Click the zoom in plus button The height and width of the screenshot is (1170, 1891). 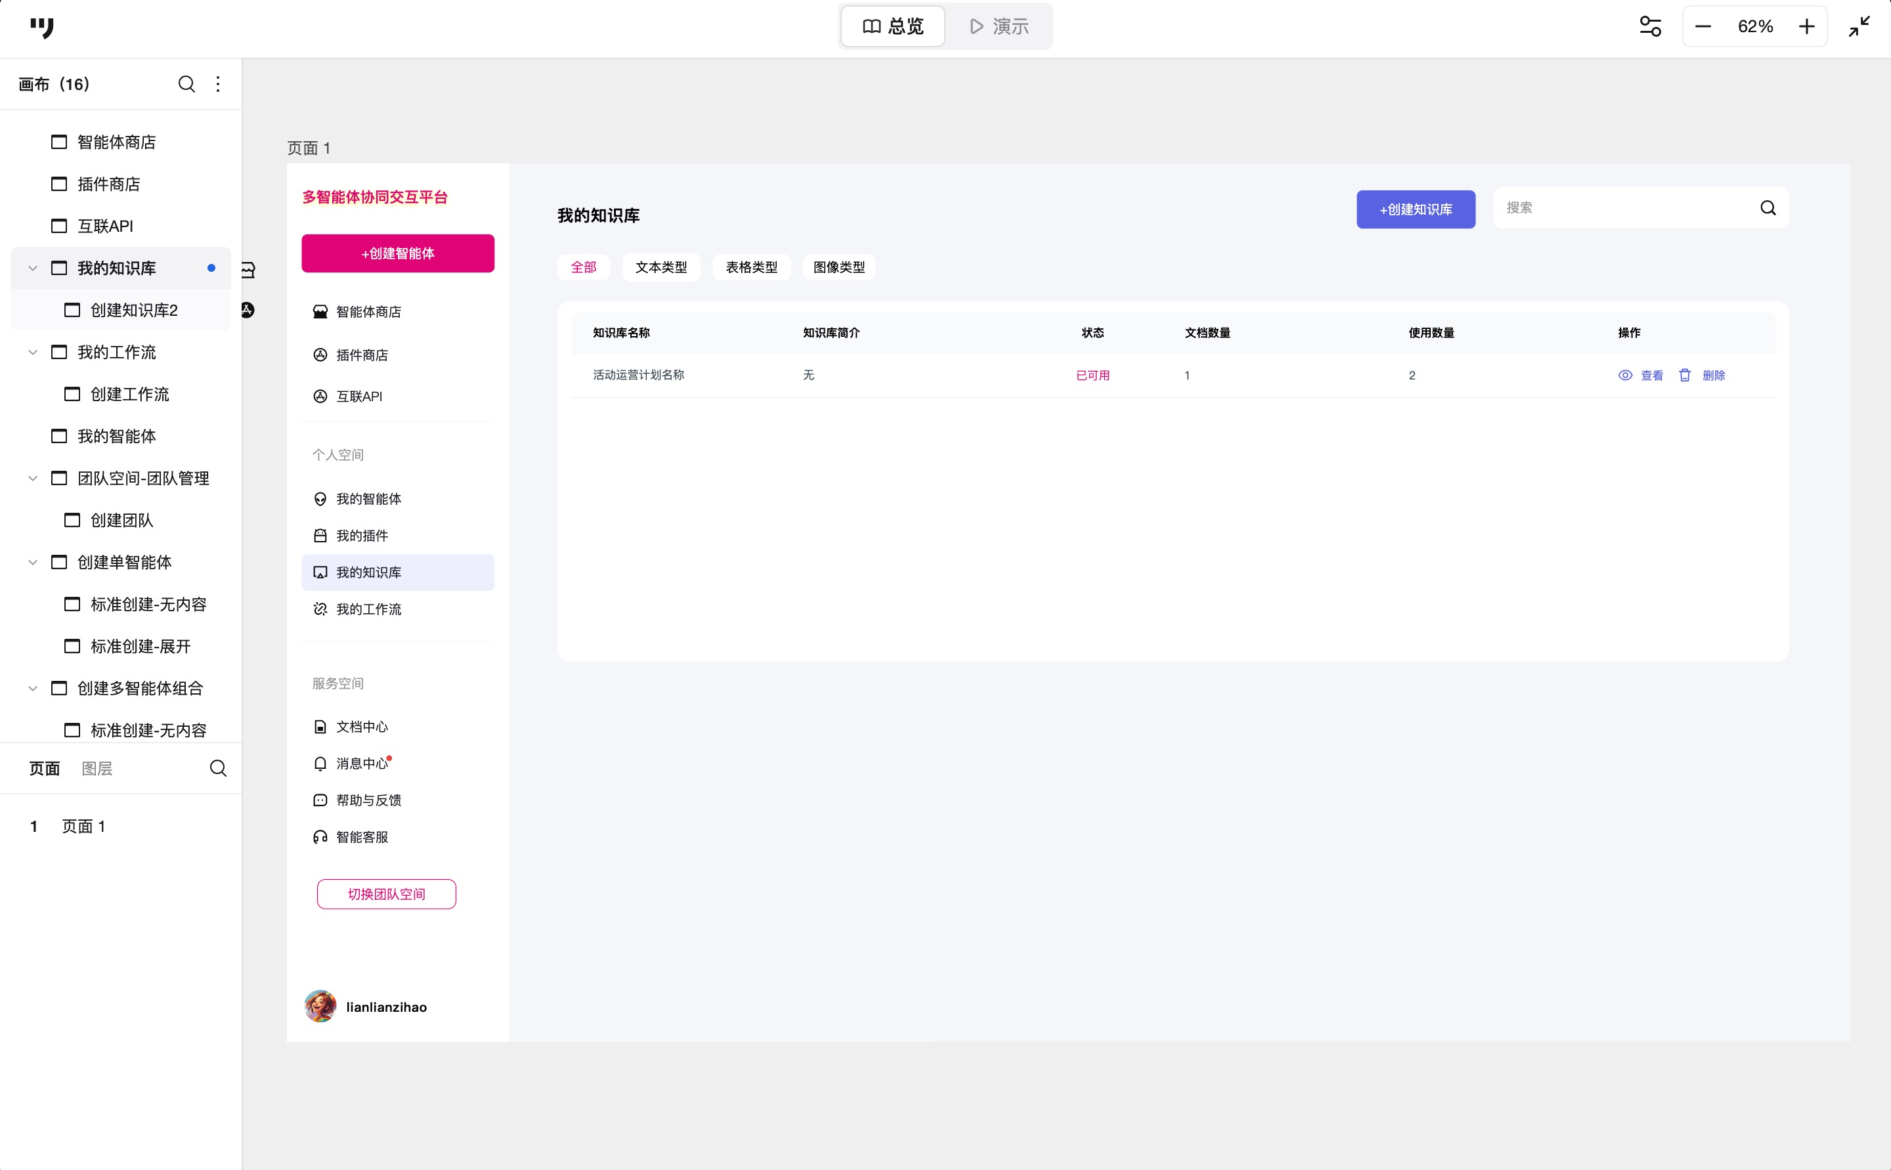(1807, 26)
